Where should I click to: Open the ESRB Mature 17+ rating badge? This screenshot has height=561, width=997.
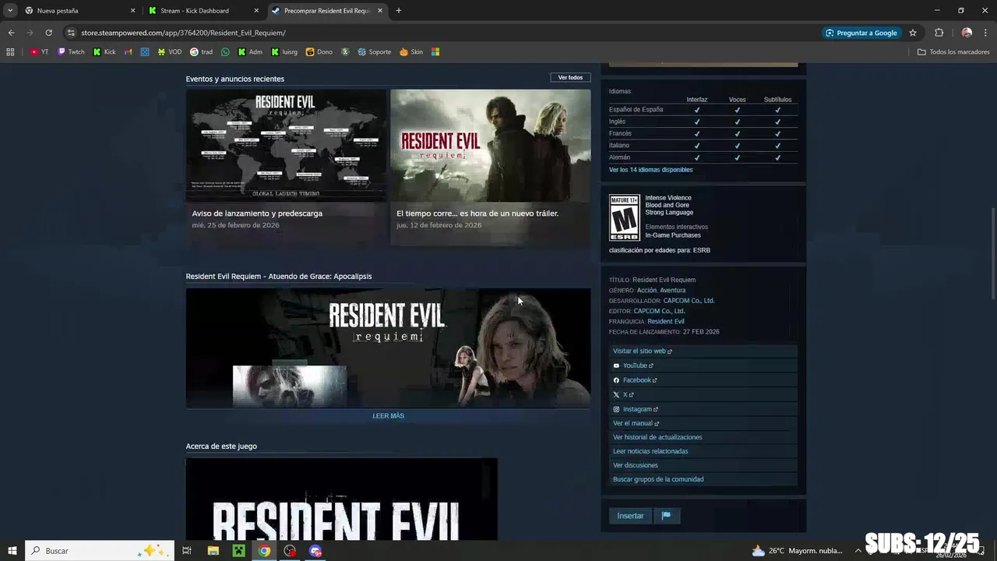624,217
